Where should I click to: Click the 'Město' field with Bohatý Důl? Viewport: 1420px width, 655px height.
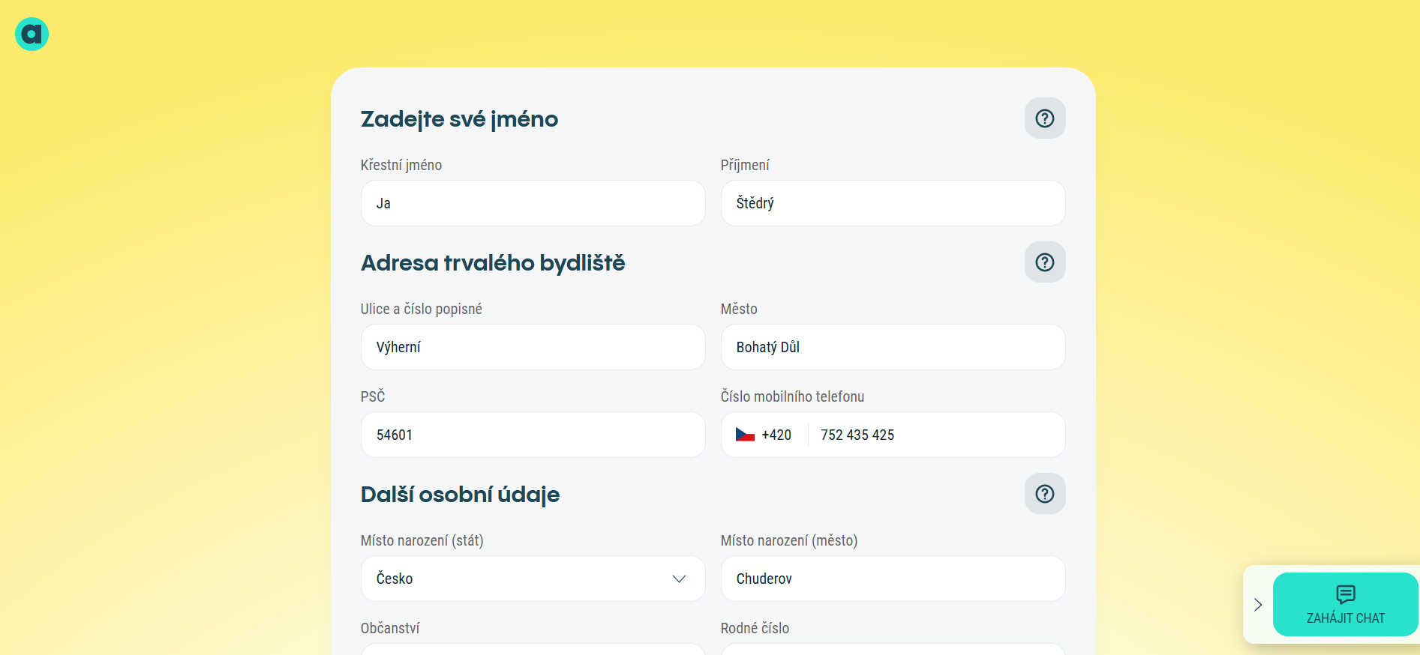[893, 347]
